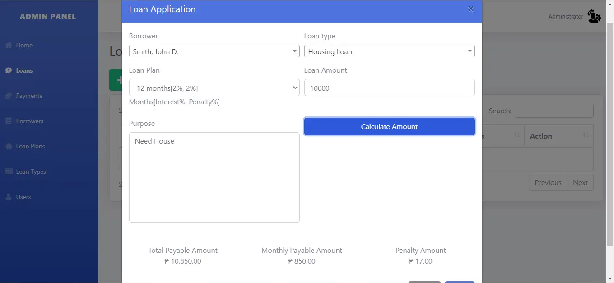Click the page vertical scrollbar
This screenshot has width=614, height=283.
click(610, 135)
